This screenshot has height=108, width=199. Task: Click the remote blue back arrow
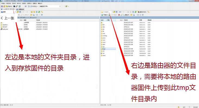tap(120, 12)
